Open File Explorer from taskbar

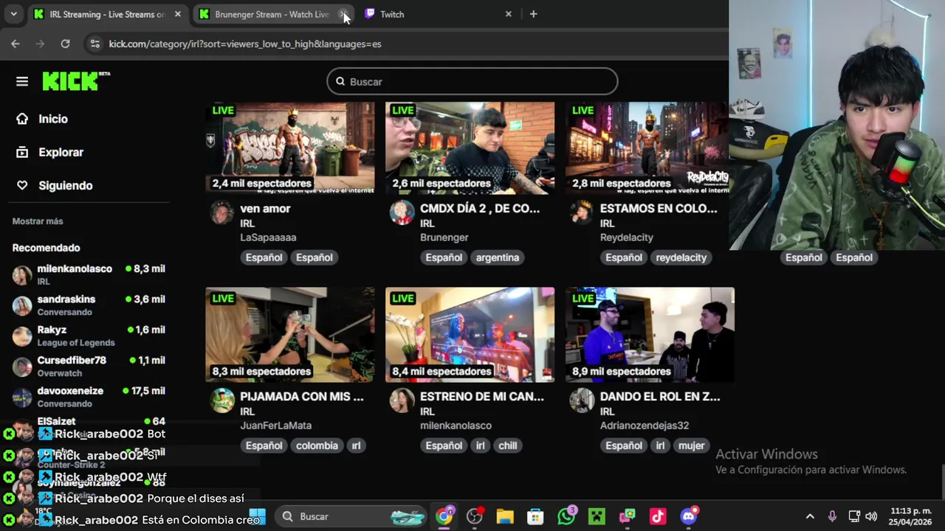tap(504, 516)
